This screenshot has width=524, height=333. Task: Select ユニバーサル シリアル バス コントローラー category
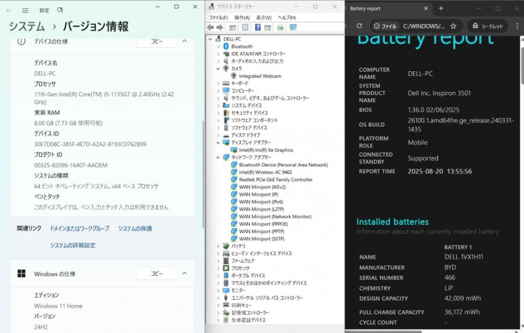point(267,297)
